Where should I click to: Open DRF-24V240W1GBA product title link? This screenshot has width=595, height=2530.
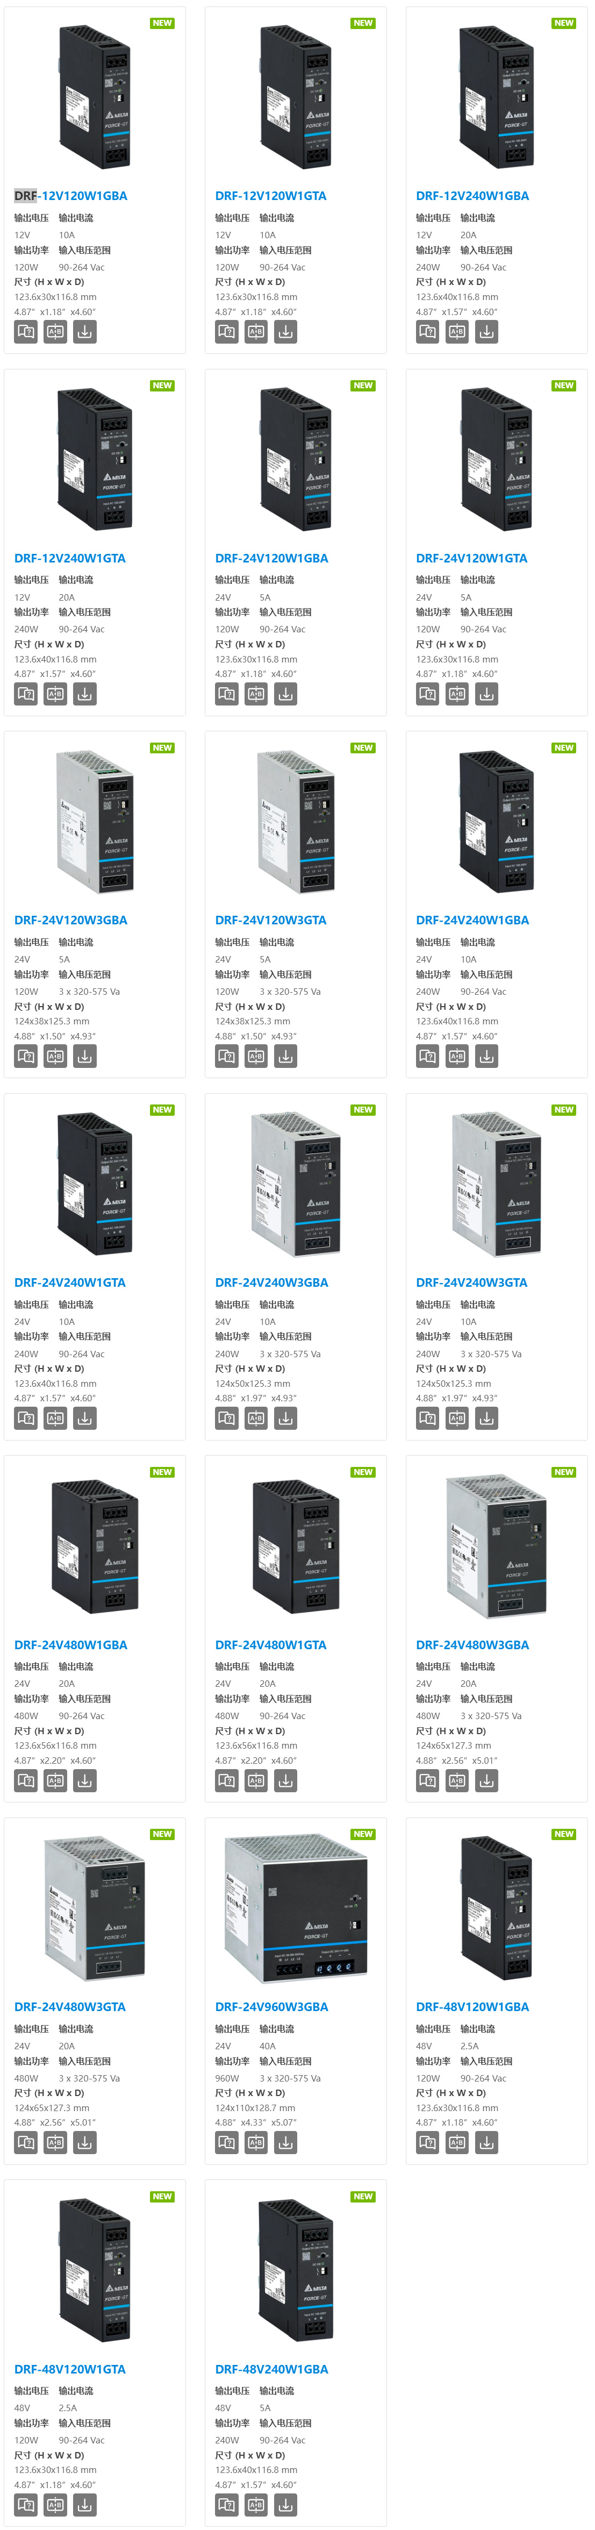[472, 920]
